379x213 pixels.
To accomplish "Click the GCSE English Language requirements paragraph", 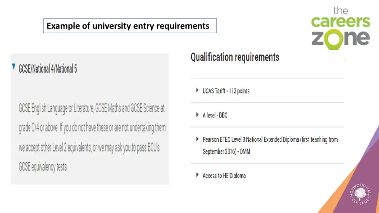I will click(93, 137).
